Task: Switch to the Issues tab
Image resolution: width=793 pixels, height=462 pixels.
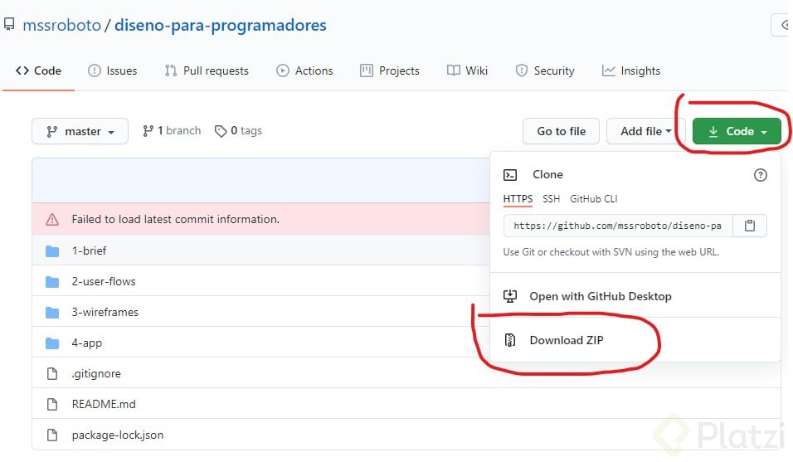Action: coord(112,71)
